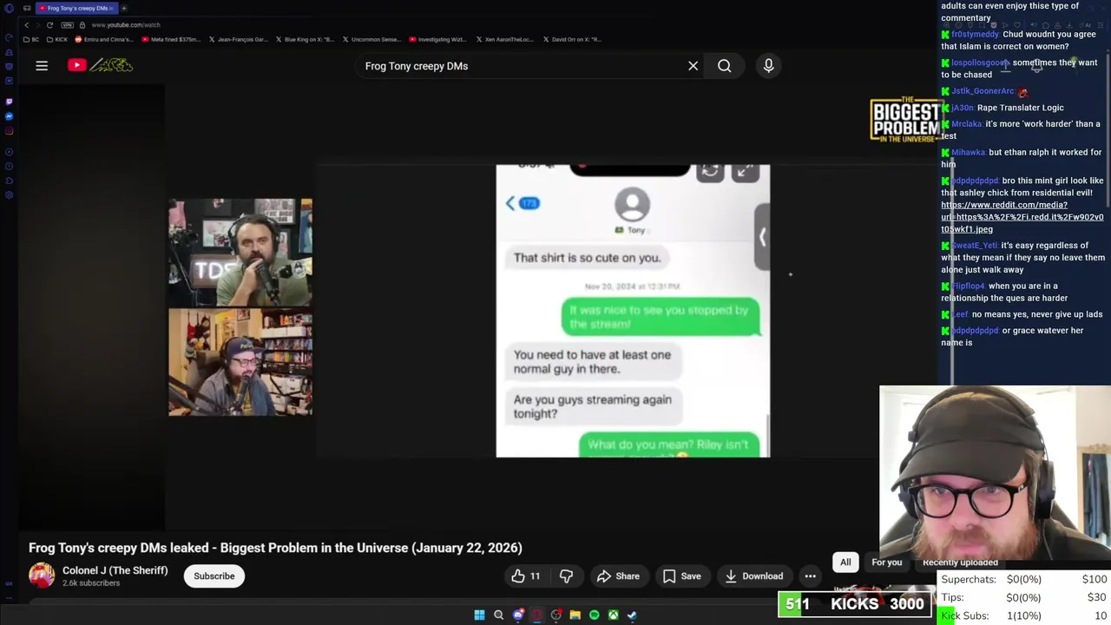Open the reddit.com media link in chat
Screen dimensions: 1111x625
pyautogui.click(x=1022, y=217)
